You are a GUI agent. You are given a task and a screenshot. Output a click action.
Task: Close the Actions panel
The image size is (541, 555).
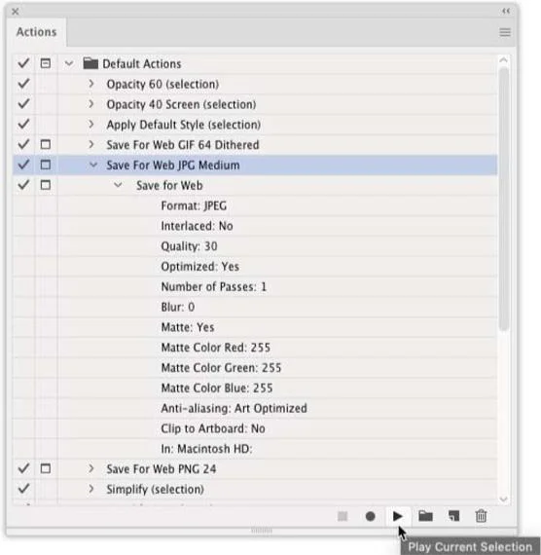coord(16,12)
